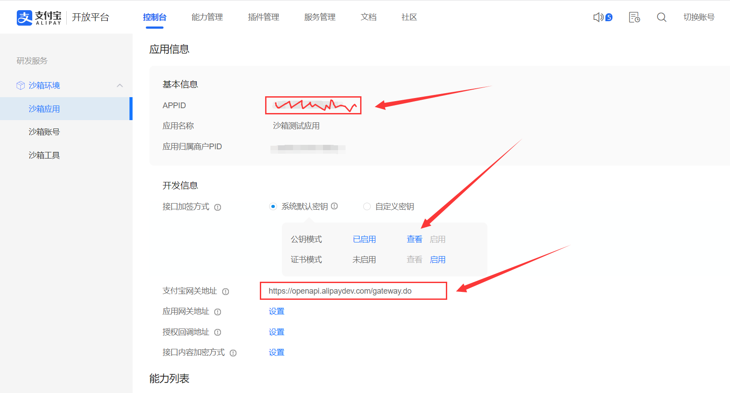Click 查看 for 公钥模式
This screenshot has width=730, height=393.
(x=414, y=239)
